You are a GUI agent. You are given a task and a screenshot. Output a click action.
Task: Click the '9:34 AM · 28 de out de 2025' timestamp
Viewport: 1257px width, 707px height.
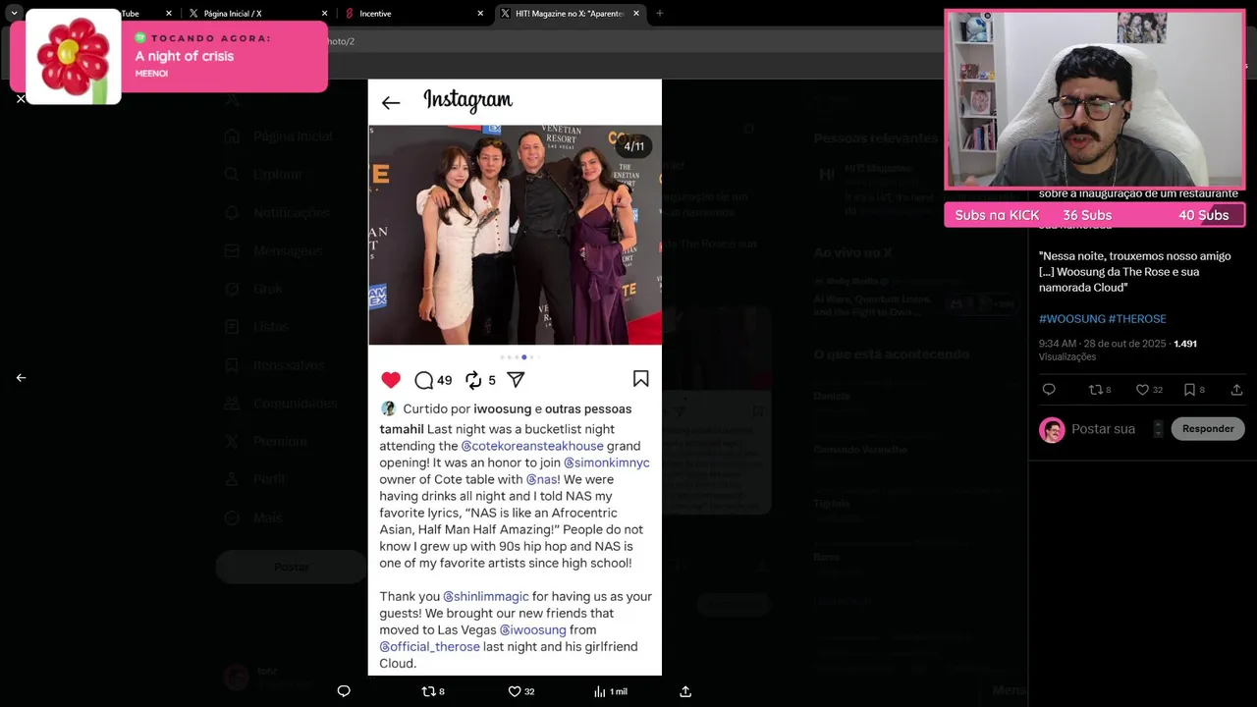coord(1102,344)
